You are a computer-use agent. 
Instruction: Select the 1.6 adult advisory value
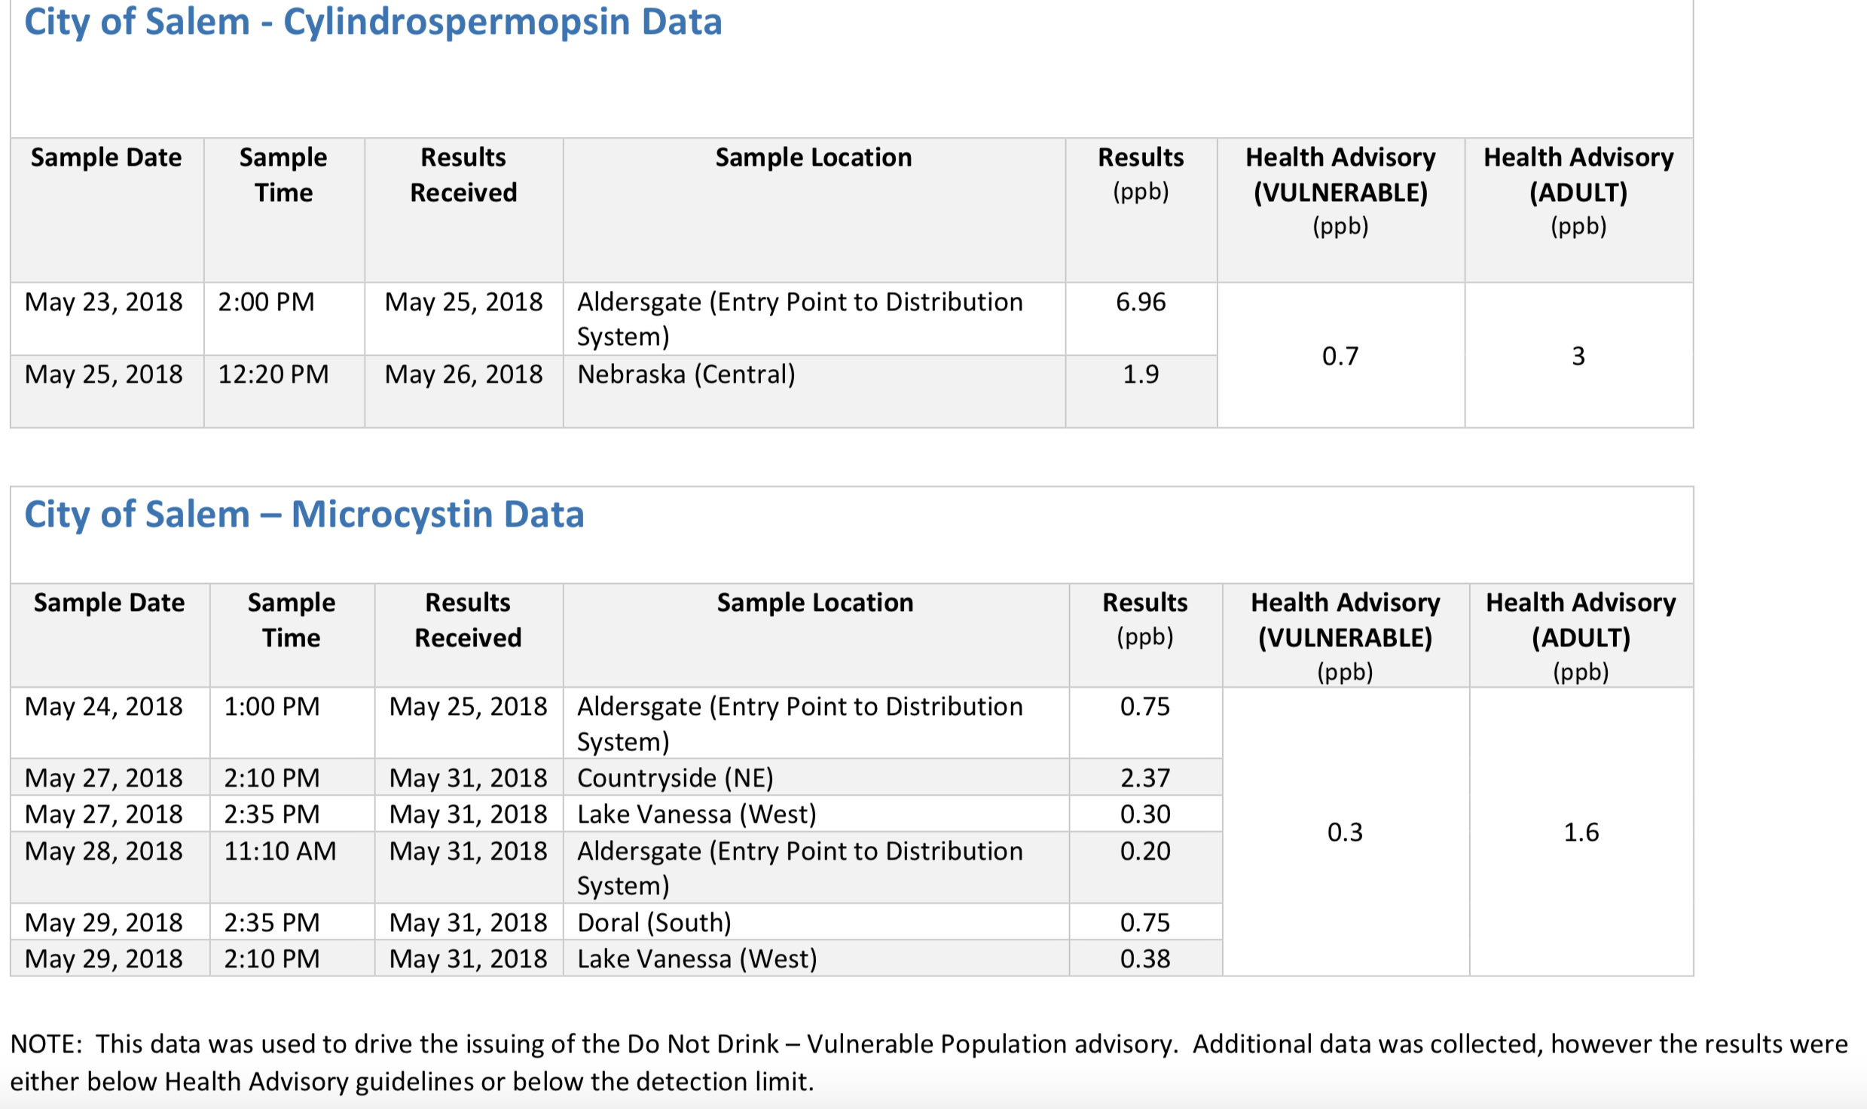[1581, 832]
